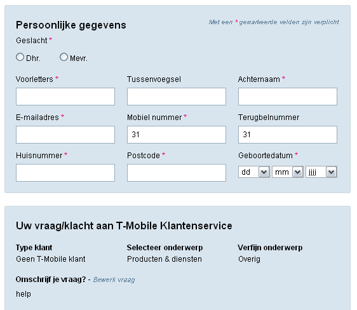Screen dimensions: 357x310
Task: Focus the Mobiel nummer field
Action: (x=177, y=135)
